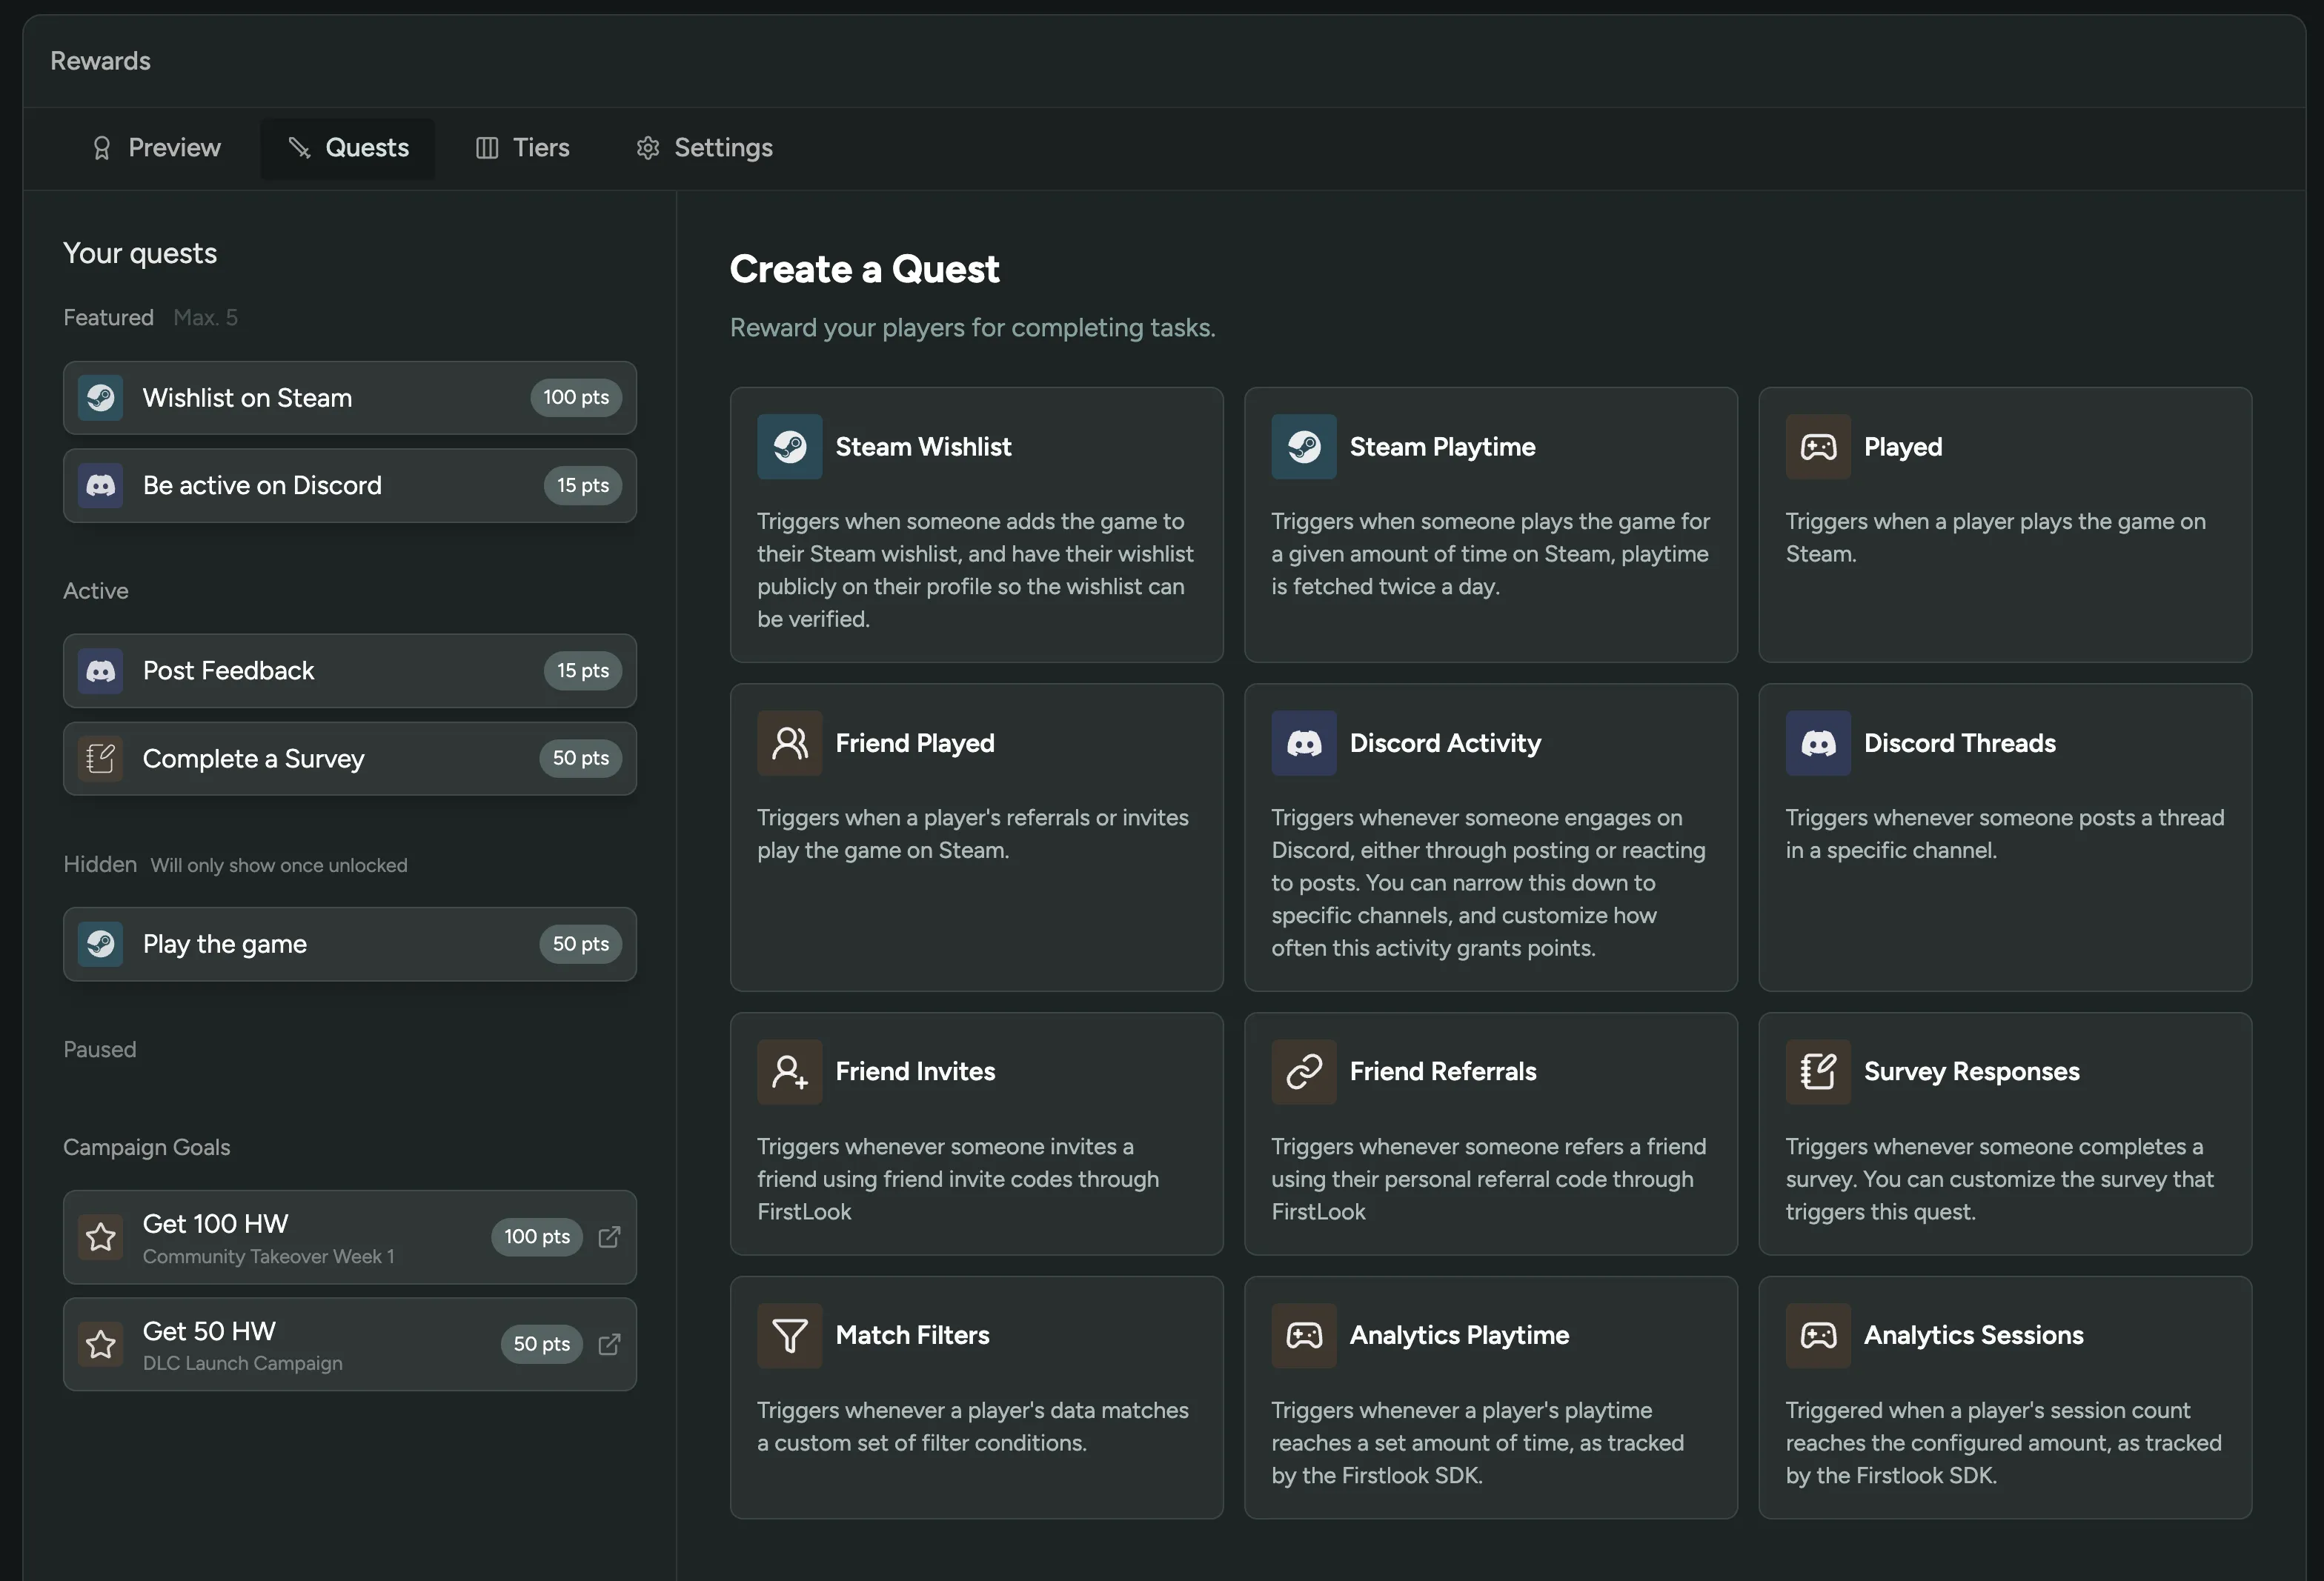Open the Get 50 HW campaign goal
This screenshot has width=2324, height=1581.
coord(350,1344)
